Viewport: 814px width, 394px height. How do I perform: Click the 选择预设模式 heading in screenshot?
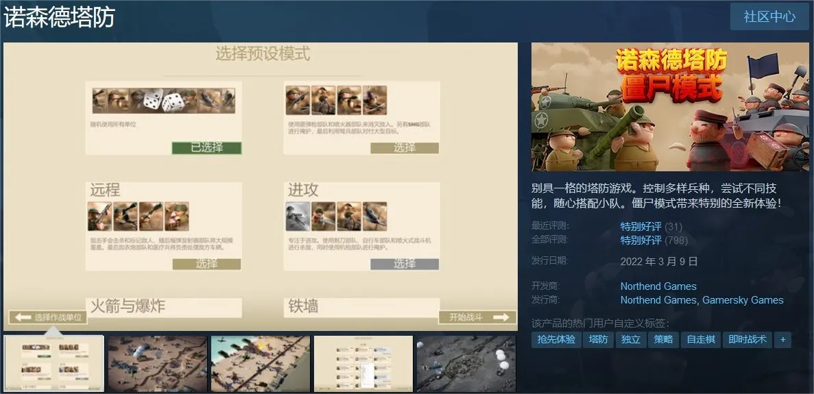(x=263, y=54)
